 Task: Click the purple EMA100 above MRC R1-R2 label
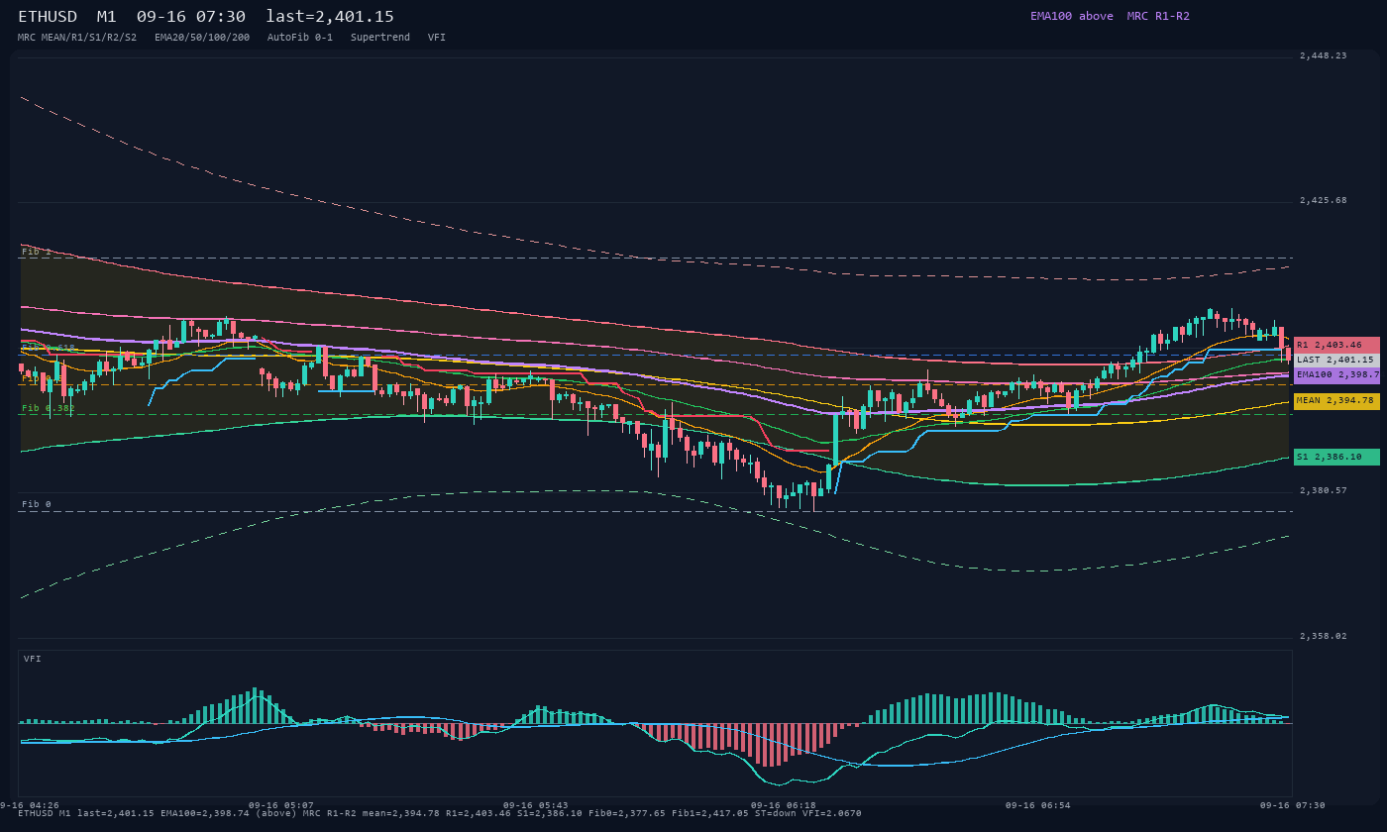pos(1110,16)
